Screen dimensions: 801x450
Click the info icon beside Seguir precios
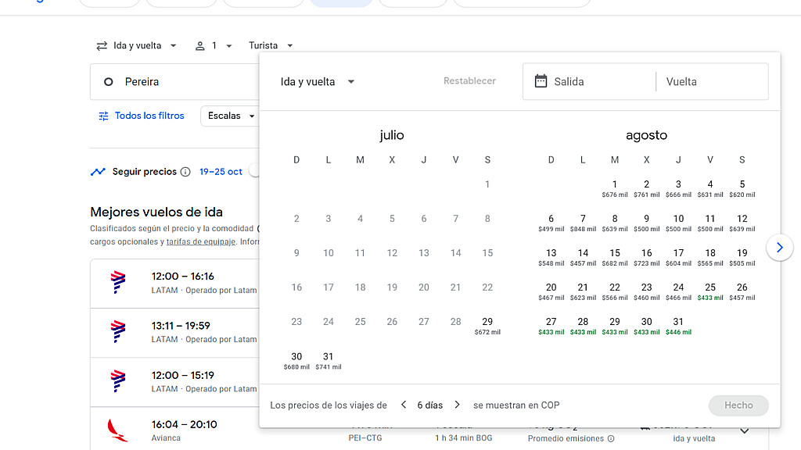point(185,172)
